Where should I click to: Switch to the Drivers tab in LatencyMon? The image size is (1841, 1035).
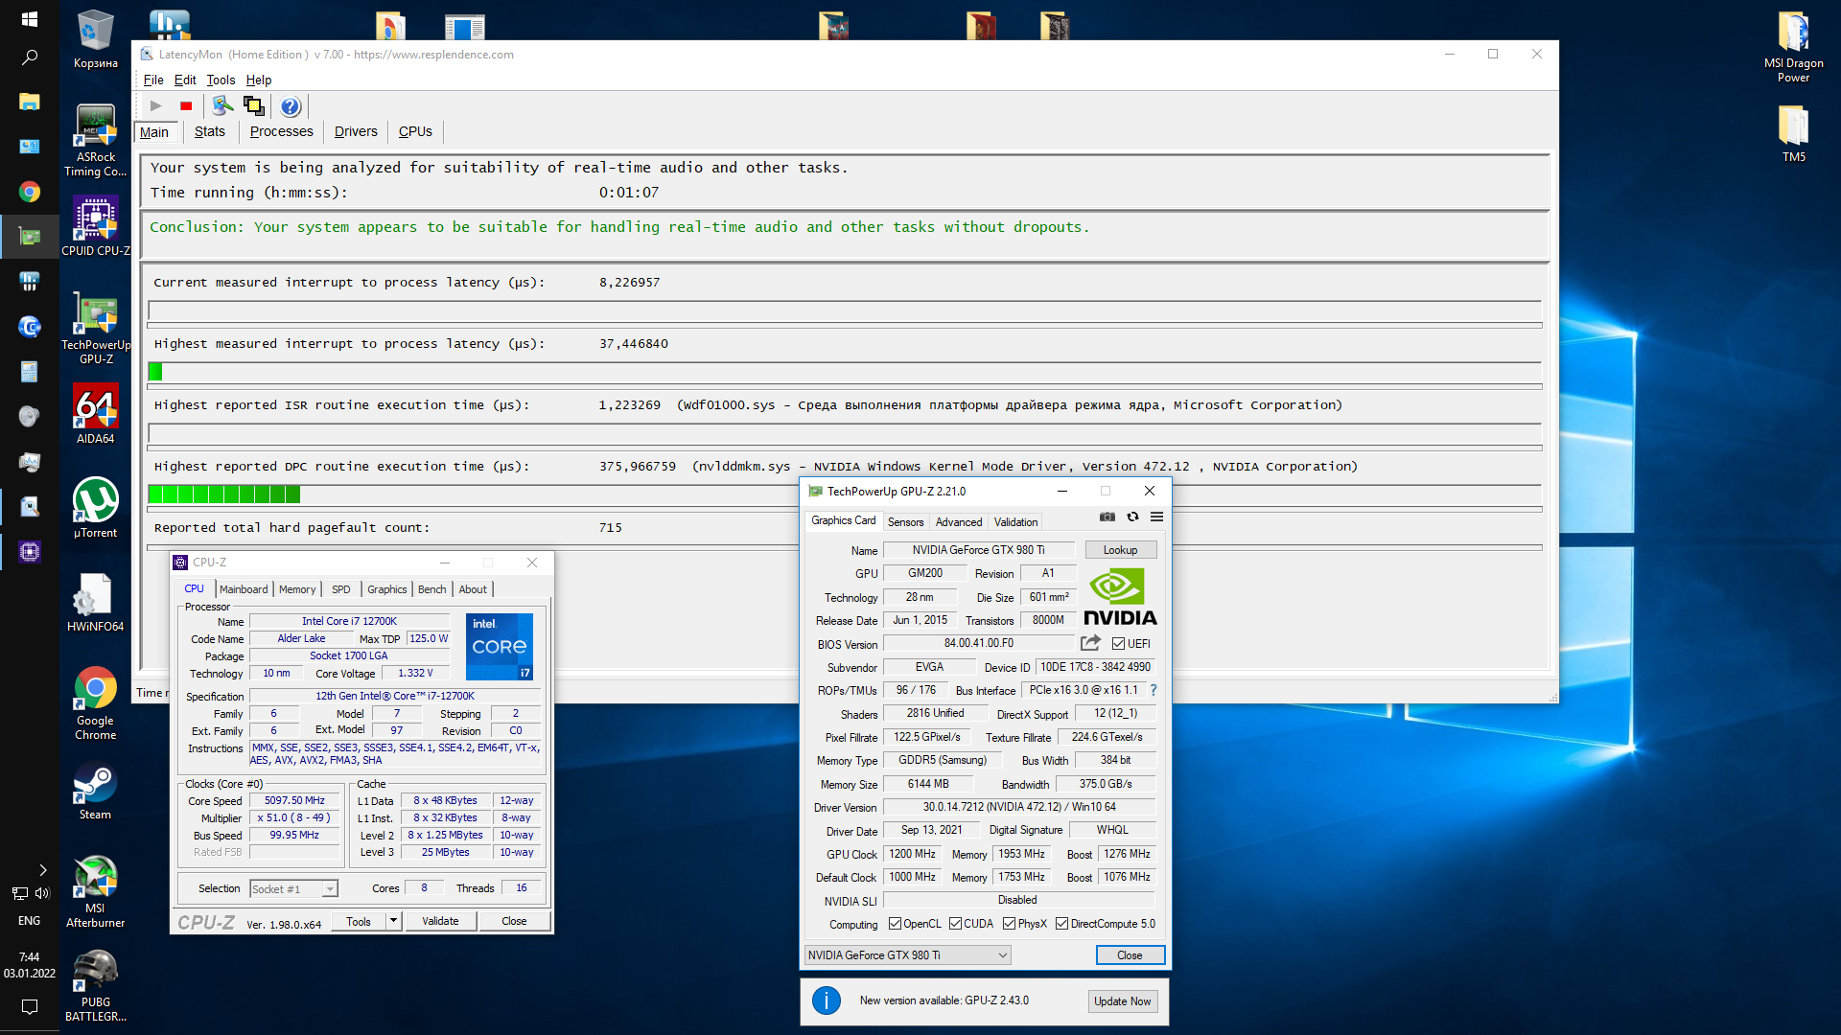[x=356, y=132]
